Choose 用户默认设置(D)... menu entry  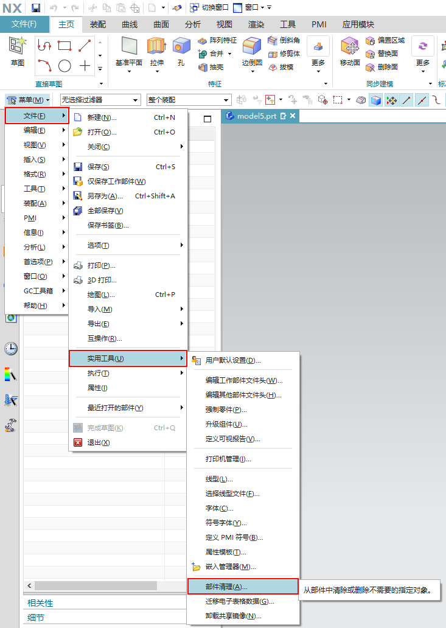tap(243, 360)
